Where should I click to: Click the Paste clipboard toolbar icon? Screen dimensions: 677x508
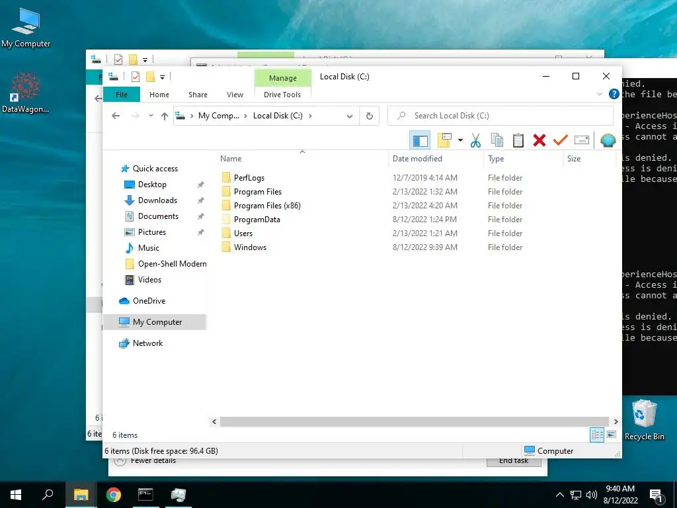(x=518, y=140)
